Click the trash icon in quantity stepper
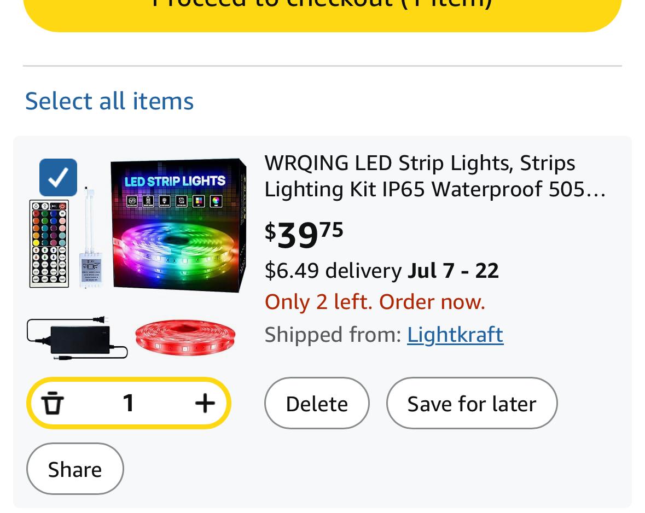The height and width of the screenshot is (513, 645). (x=53, y=404)
